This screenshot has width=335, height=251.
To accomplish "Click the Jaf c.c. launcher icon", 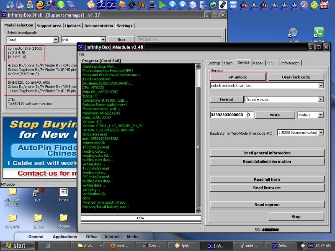I will [x=324, y=5].
